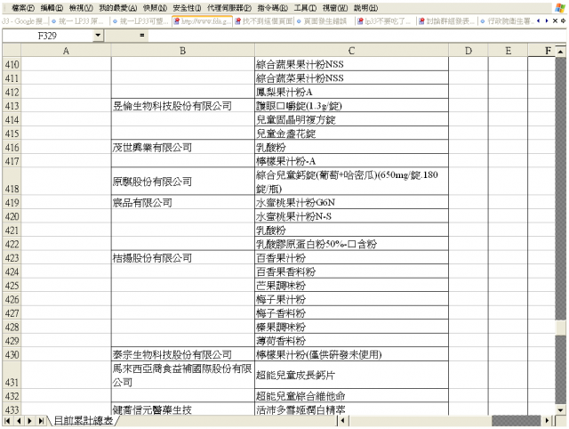
Task: Go to previous sheet navigation arrow
Action: (19, 421)
